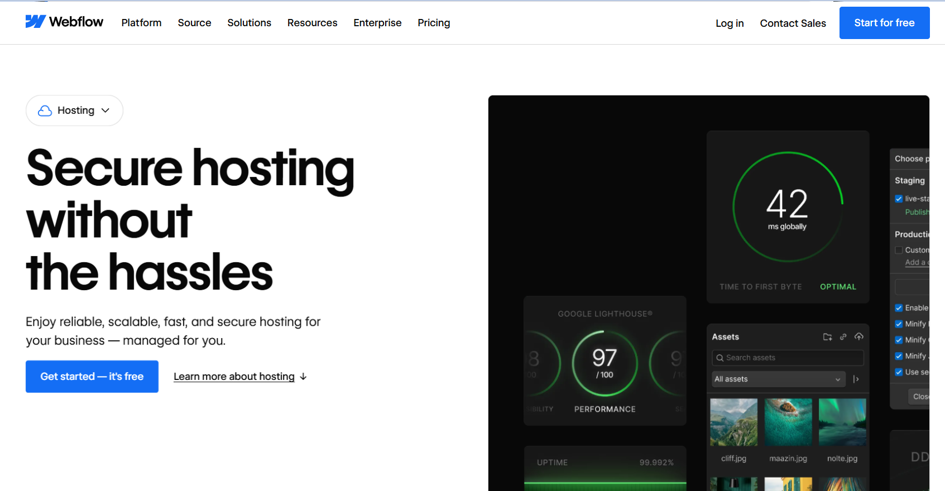Click the Webflow logo in the header

point(64,22)
